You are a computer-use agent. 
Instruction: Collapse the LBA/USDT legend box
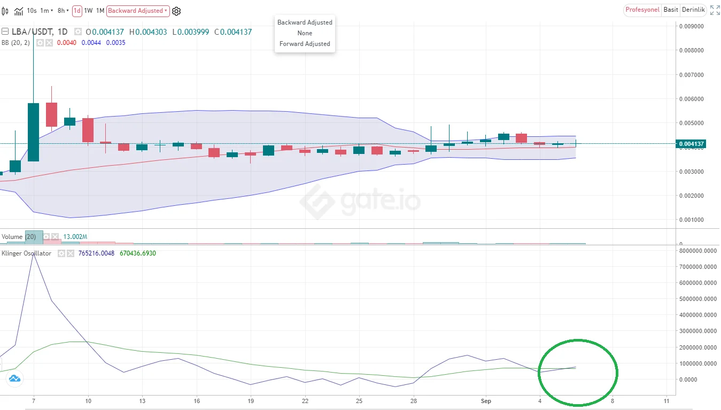pyautogui.click(x=5, y=32)
